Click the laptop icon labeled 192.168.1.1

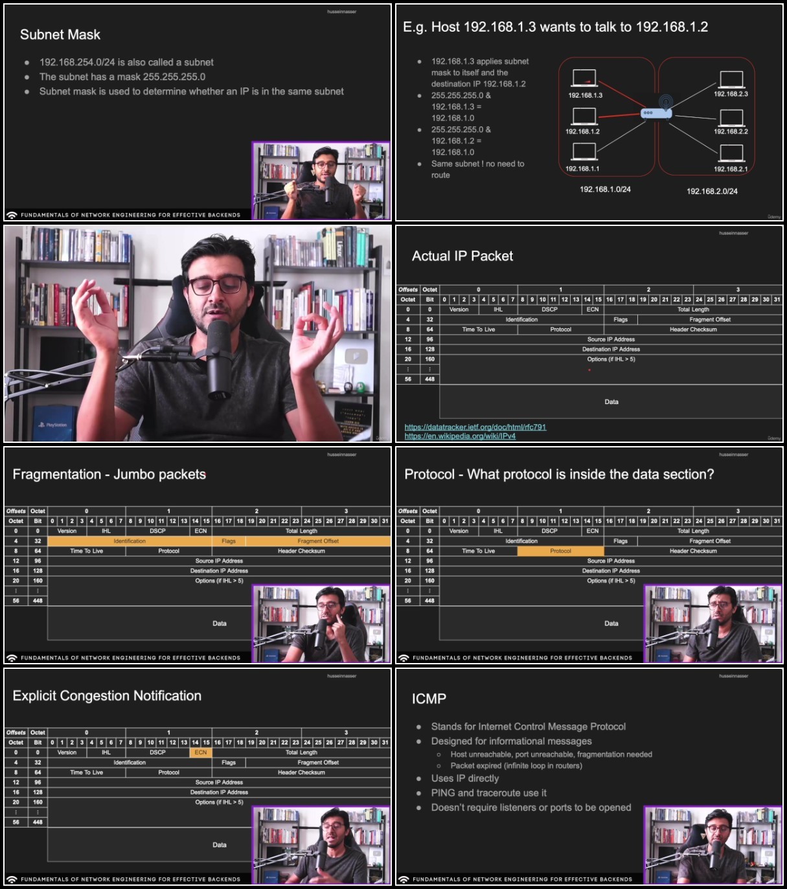coord(584,152)
